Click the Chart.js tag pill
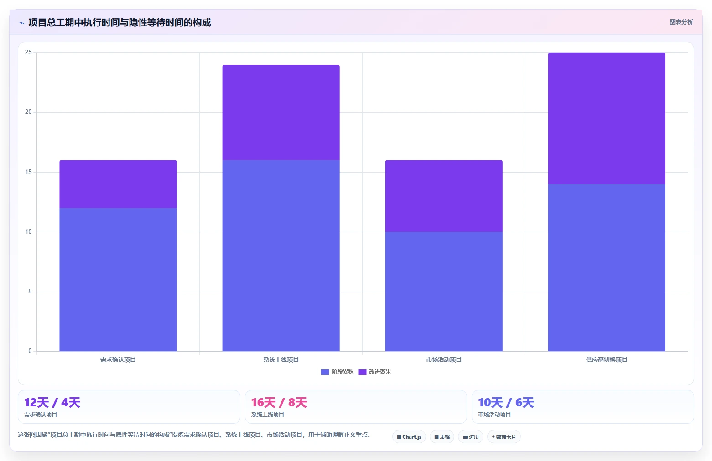The width and height of the screenshot is (712, 461). 409,437
